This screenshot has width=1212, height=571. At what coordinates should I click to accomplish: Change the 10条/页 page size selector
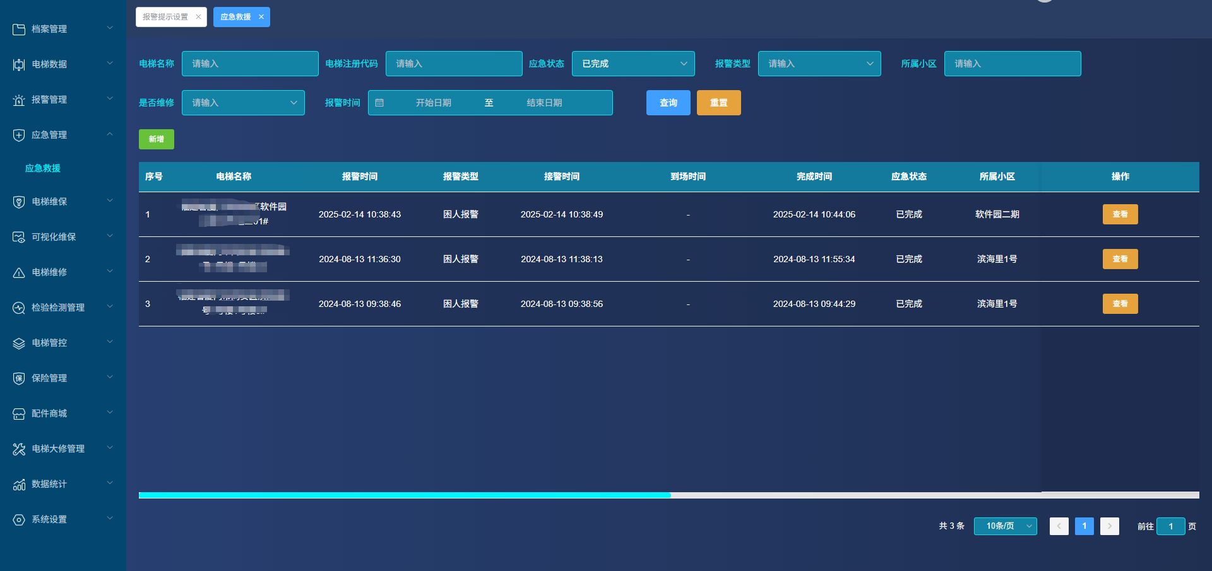(1005, 526)
